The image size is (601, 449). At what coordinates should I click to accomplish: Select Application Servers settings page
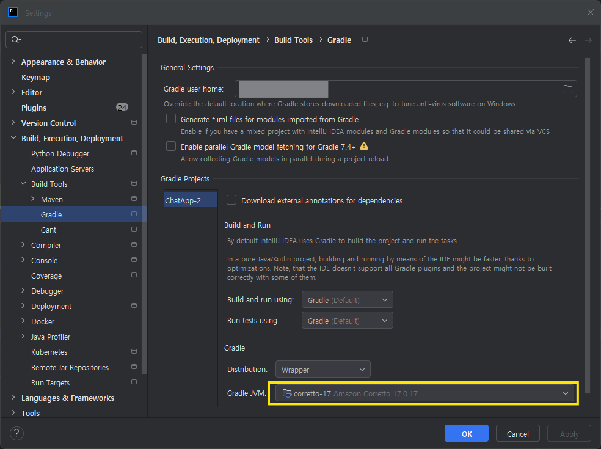62,169
